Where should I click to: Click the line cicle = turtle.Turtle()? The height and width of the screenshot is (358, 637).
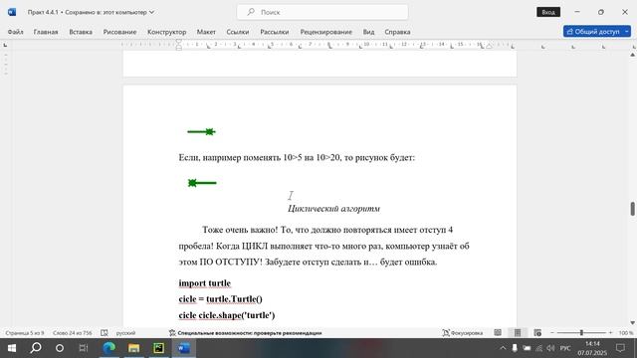221,299
